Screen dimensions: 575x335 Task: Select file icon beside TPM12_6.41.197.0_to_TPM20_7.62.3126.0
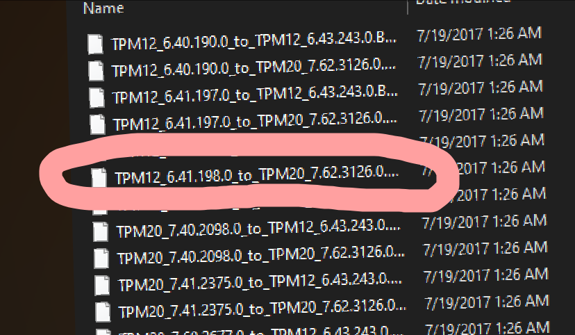(97, 124)
